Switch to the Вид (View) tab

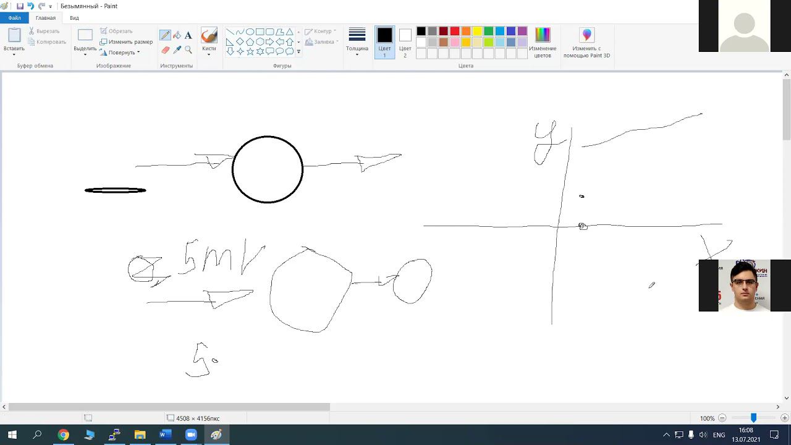coord(74,18)
